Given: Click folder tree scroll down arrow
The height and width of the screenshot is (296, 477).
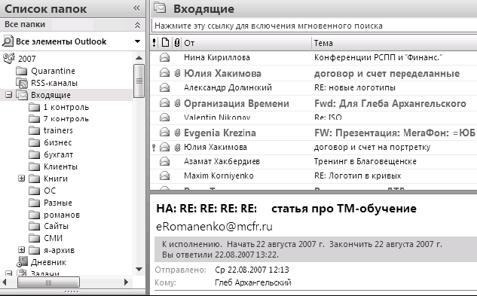Looking at the screenshot, I should (x=139, y=269).
